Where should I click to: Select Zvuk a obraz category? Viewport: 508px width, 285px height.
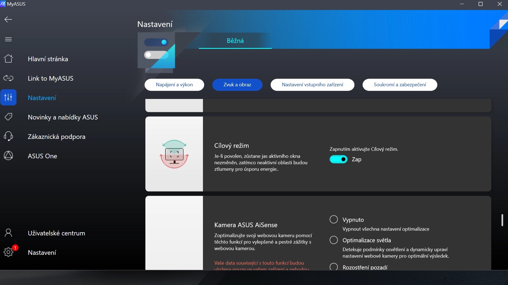pyautogui.click(x=237, y=85)
